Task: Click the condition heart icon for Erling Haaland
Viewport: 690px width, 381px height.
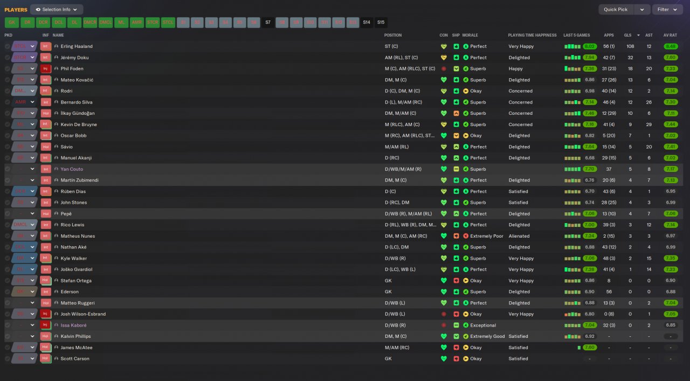Action: click(444, 46)
